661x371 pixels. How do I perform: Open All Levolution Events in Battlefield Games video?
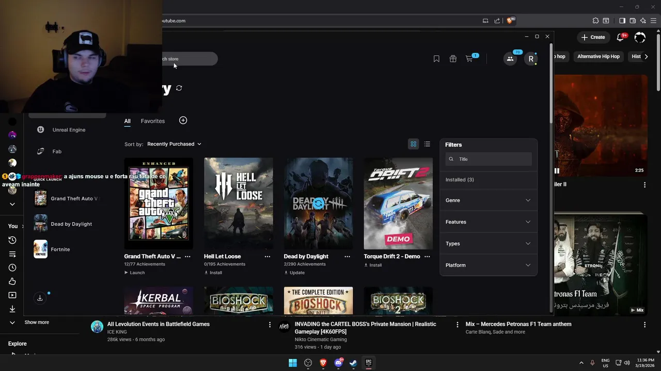(x=159, y=324)
